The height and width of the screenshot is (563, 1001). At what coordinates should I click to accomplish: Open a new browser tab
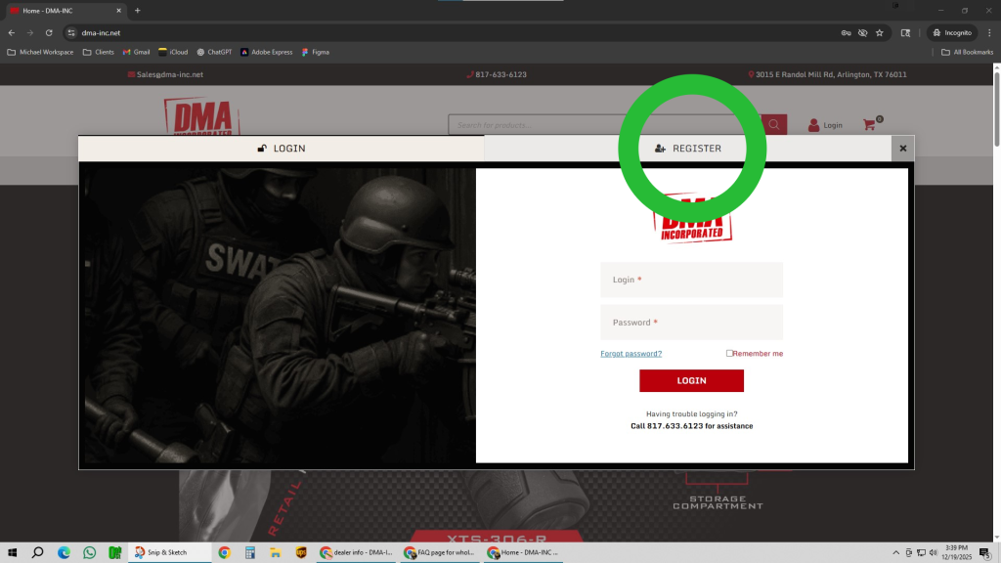[138, 11]
